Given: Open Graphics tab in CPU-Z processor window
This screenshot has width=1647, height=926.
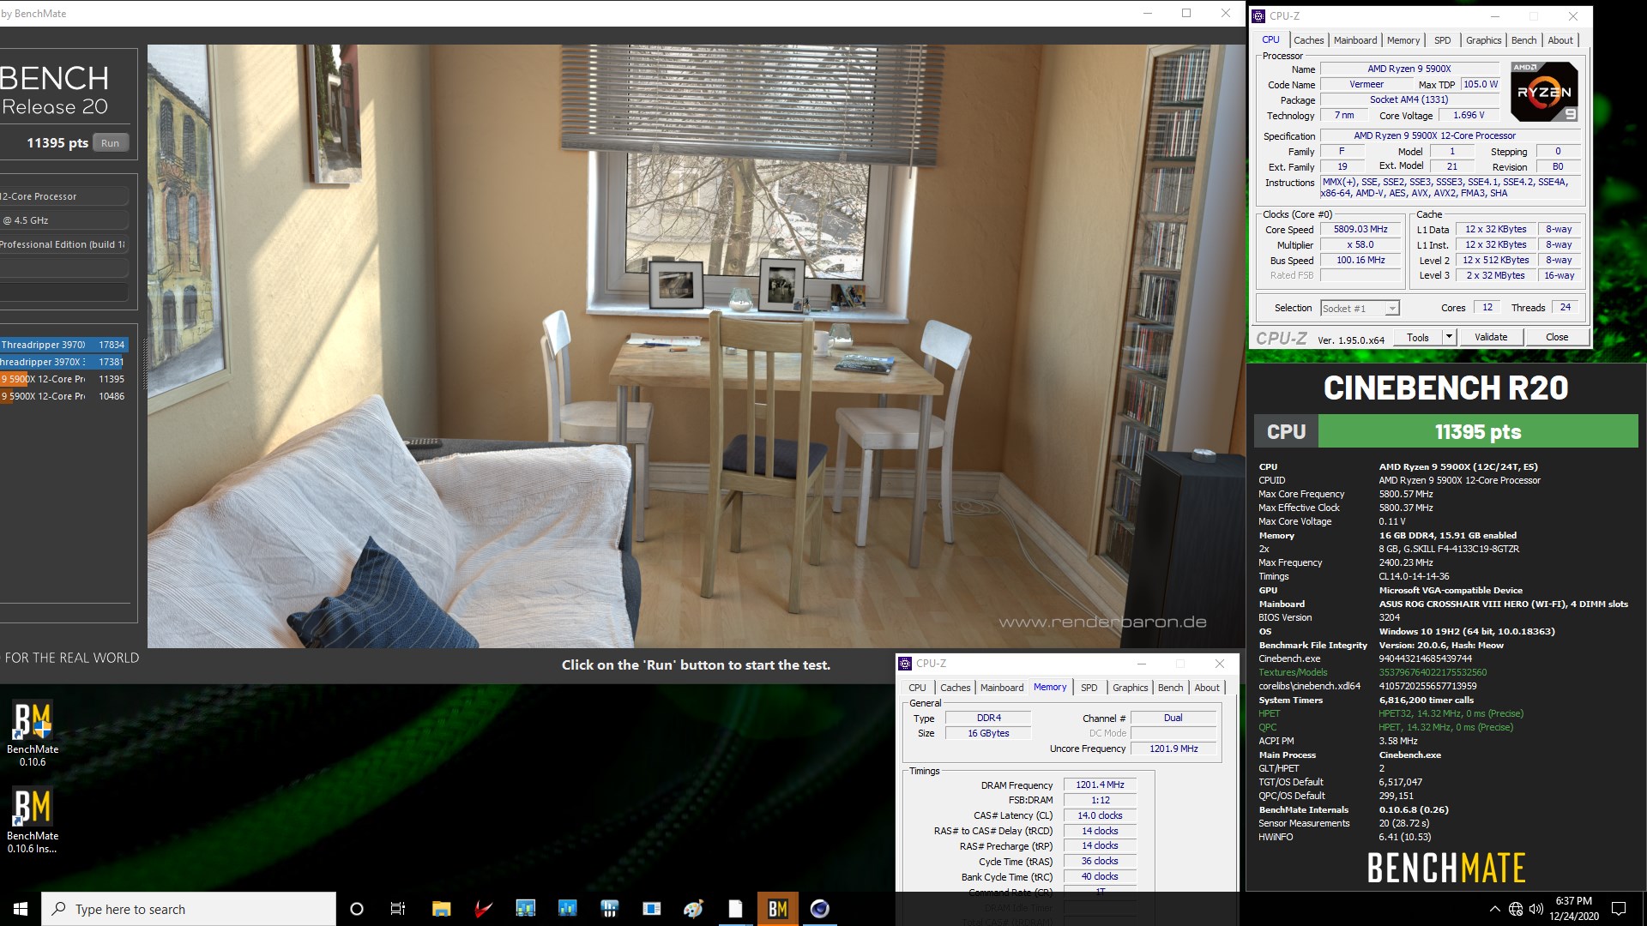Looking at the screenshot, I should click(1483, 40).
